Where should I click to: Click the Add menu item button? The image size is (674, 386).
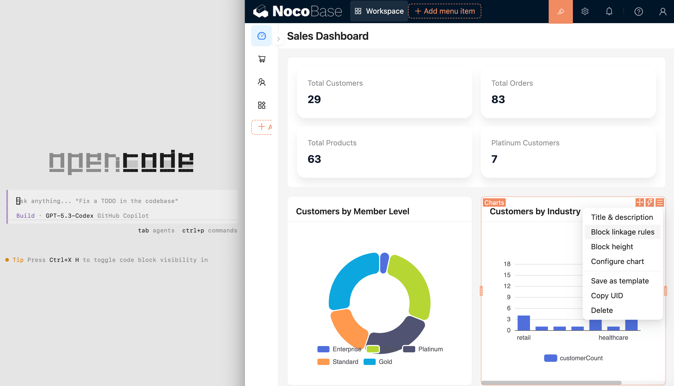(444, 11)
